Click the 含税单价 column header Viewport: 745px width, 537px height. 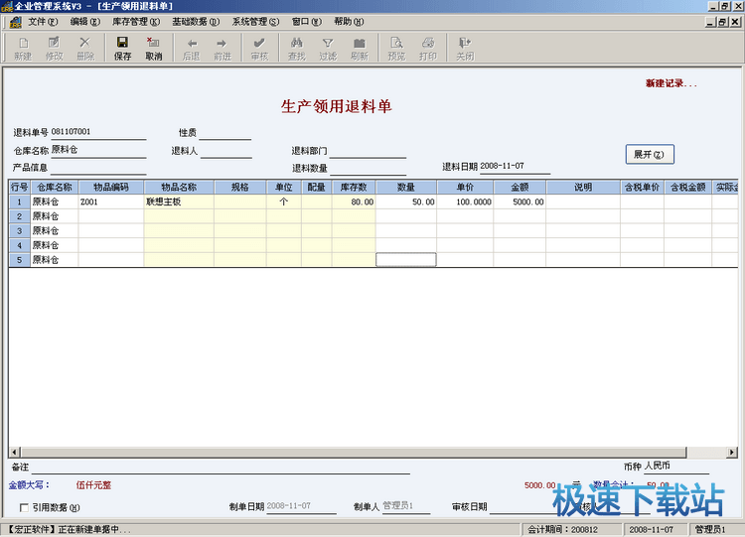point(642,187)
